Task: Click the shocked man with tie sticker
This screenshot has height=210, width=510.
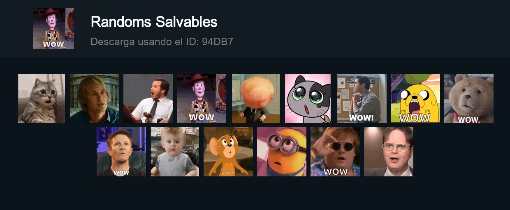Action: point(148,98)
